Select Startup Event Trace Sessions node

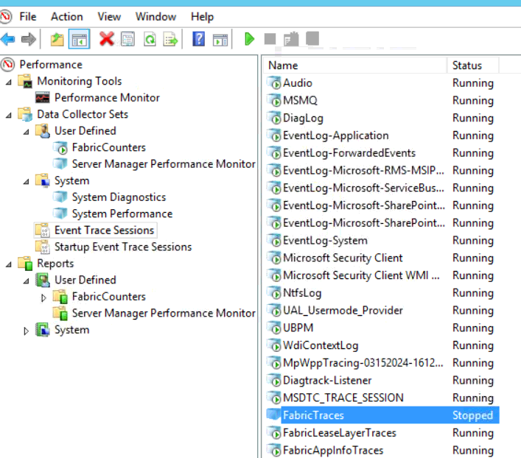click(x=123, y=247)
